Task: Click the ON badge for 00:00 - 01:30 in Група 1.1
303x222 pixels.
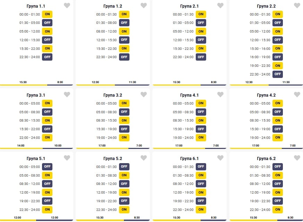Action: tap(47, 14)
